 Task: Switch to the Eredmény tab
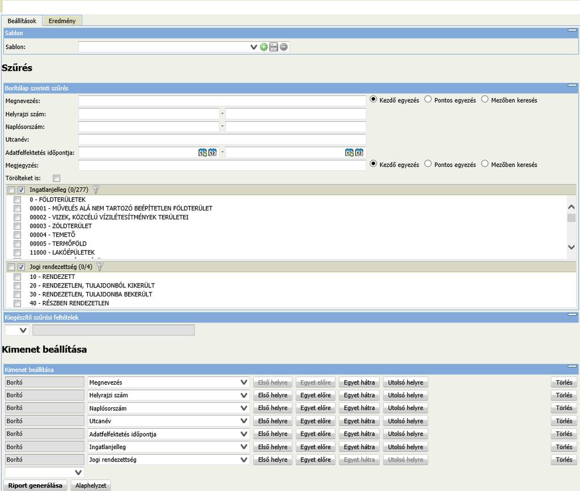tap(62, 21)
